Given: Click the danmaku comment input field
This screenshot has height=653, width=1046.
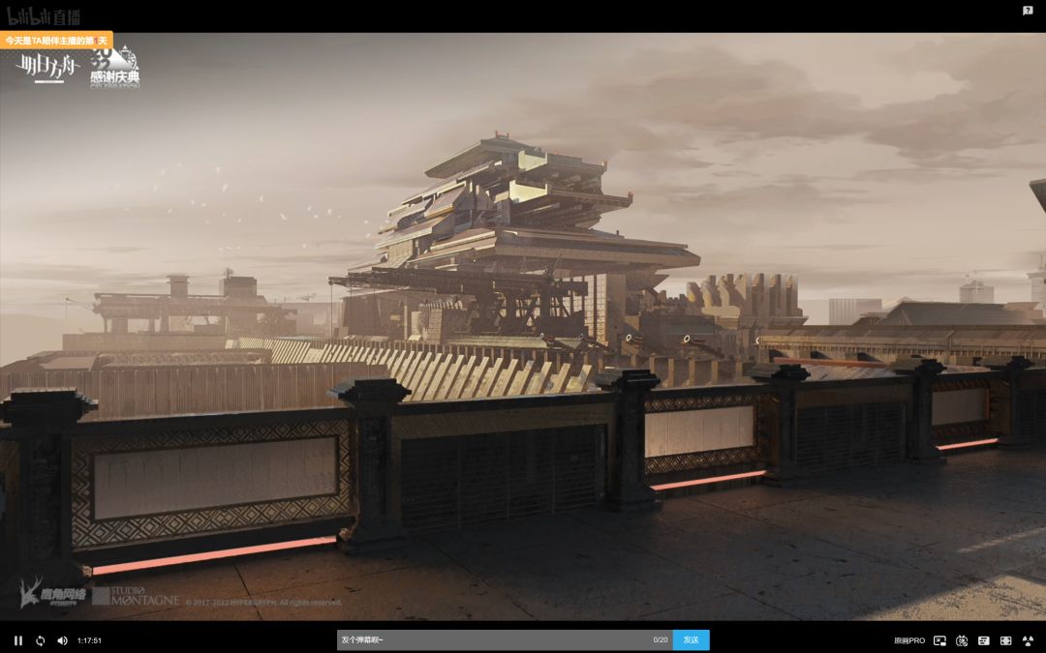Looking at the screenshot, I should tap(505, 639).
